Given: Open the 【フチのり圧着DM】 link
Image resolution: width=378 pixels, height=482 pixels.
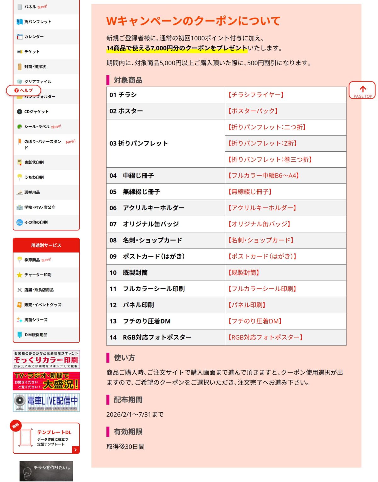Looking at the screenshot, I should 255,321.
